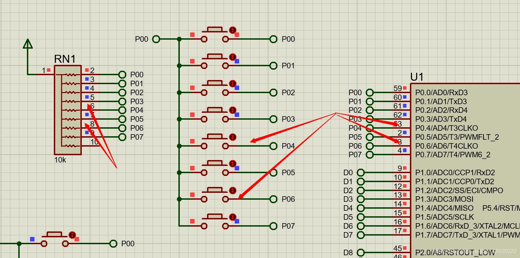Click the P02 terminal at U1 pin 61

[x=370, y=110]
